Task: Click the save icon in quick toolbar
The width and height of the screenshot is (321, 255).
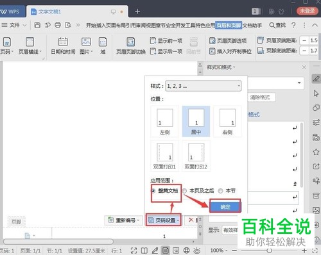Action: click(x=37, y=25)
